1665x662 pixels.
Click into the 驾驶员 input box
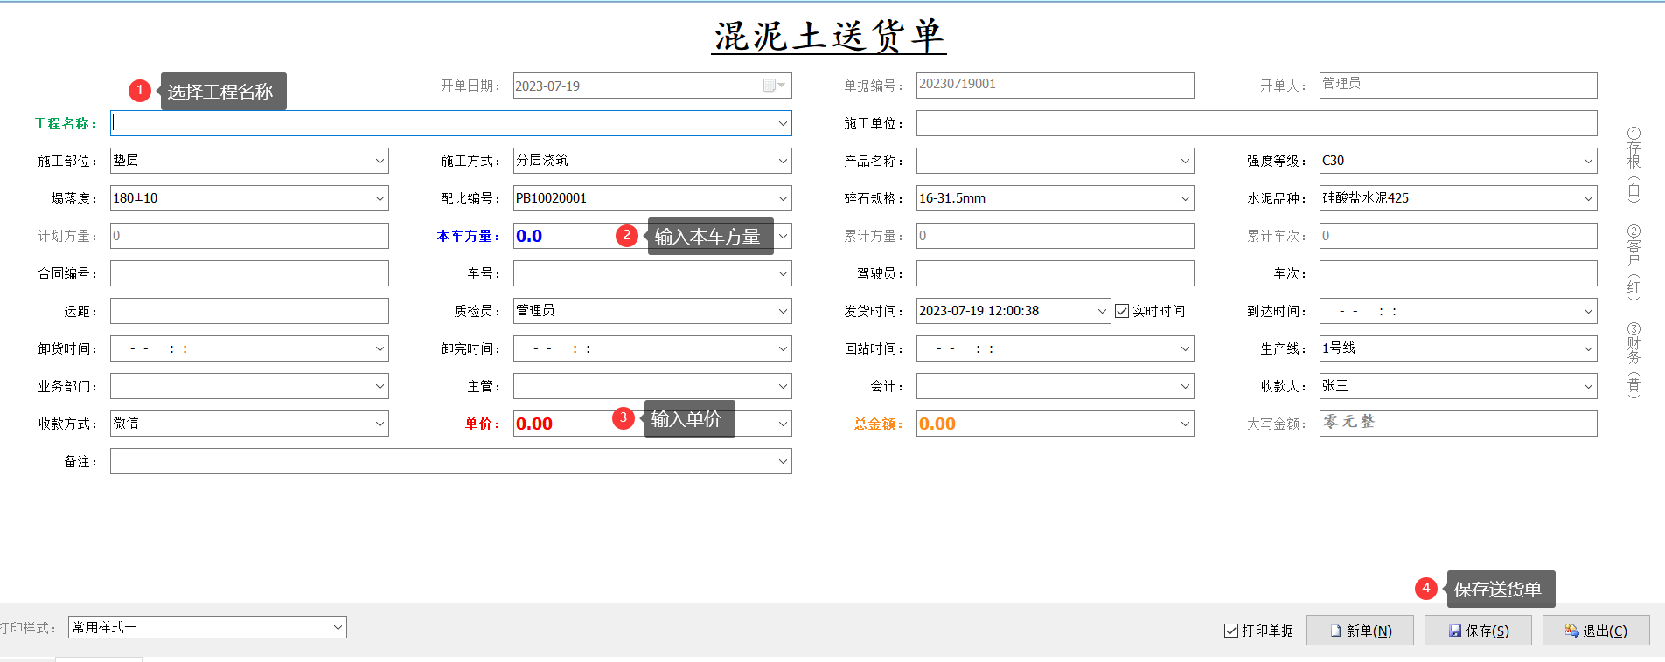click(x=1055, y=273)
